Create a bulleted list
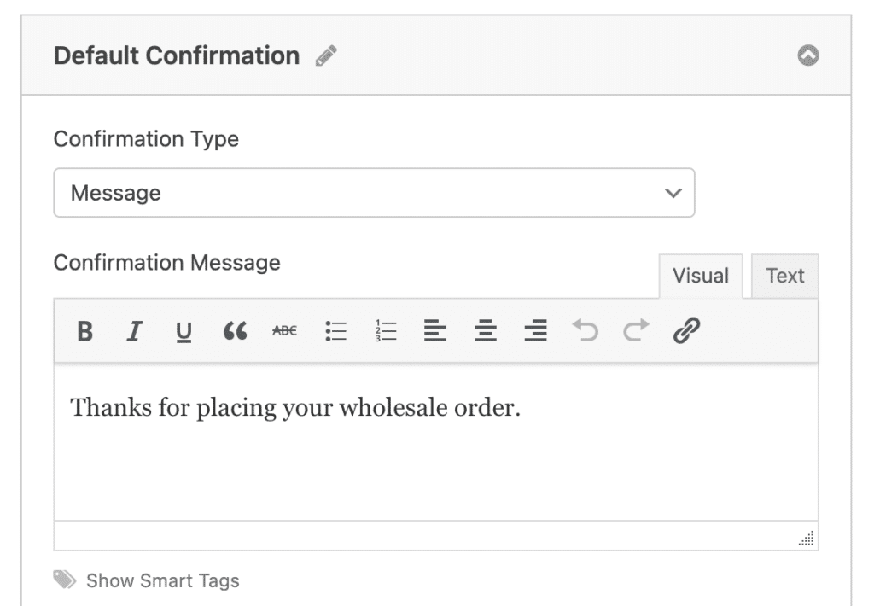Viewport: 874px width, 606px height. (x=335, y=331)
